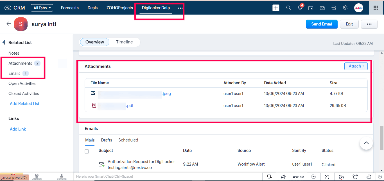Jump to Notes related list

(14, 53)
